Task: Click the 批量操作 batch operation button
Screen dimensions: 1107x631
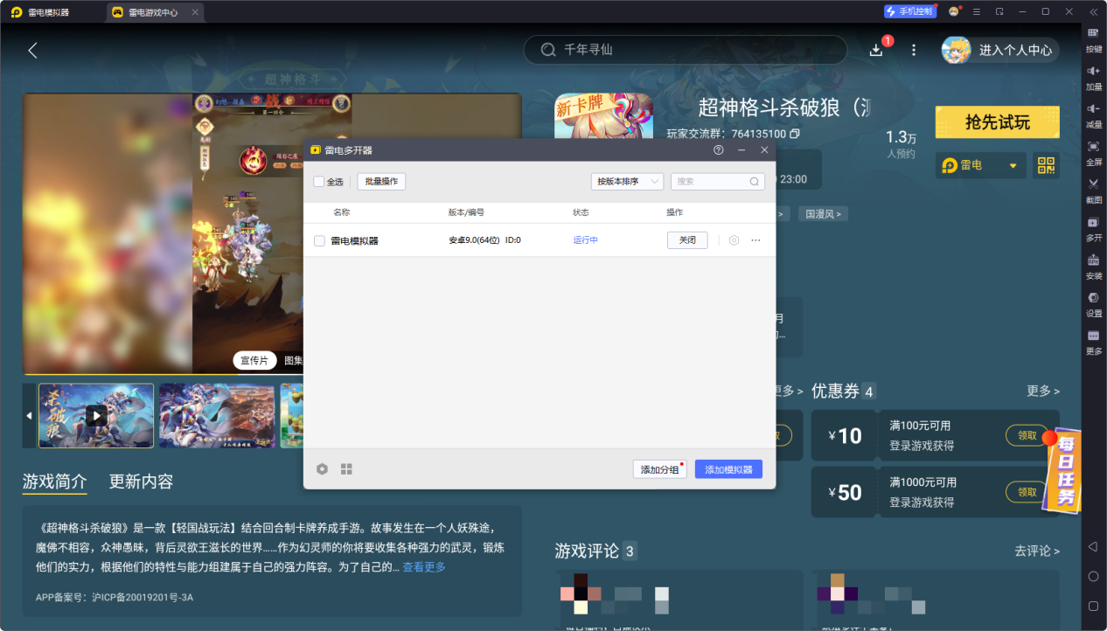Action: [x=381, y=182]
